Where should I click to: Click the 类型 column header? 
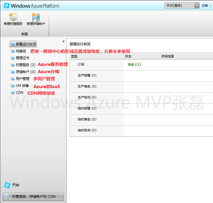click(74, 56)
